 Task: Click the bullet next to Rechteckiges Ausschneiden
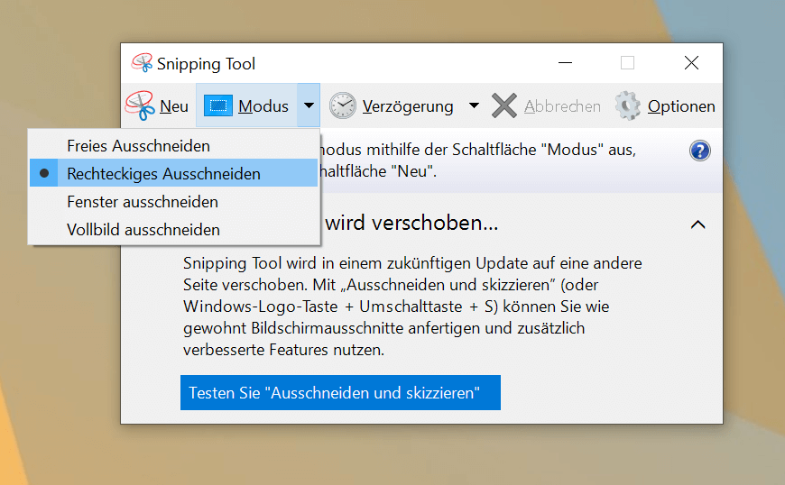[x=44, y=173]
